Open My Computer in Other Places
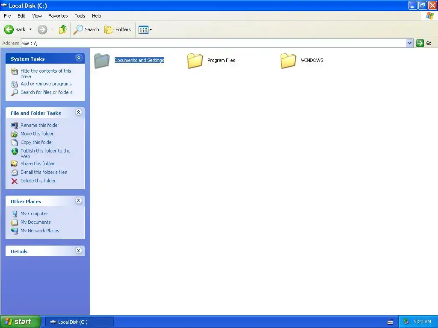Screen dimensions: 438x328 click(34, 214)
